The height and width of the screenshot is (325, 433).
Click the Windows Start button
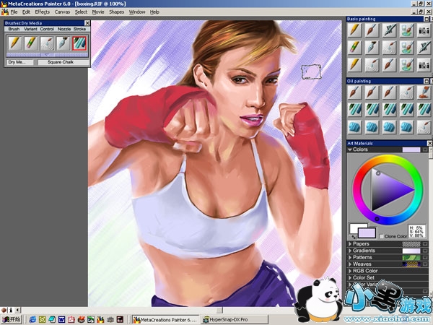click(10, 318)
